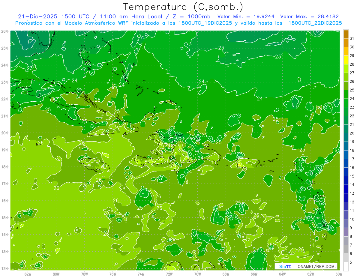The height and width of the screenshot is (278, 360).
Task: Click the "Valor Min. = 19.9244" text
Action: (247, 16)
